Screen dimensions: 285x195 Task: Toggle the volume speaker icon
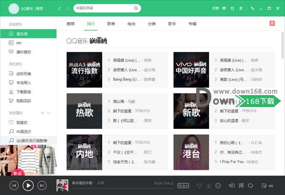point(232,185)
